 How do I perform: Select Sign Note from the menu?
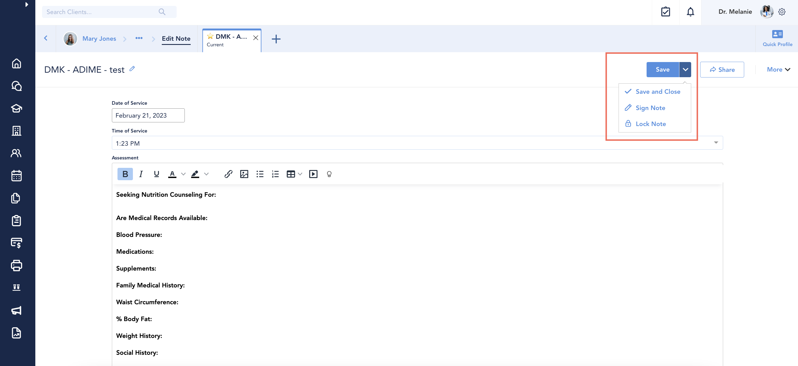tap(651, 107)
